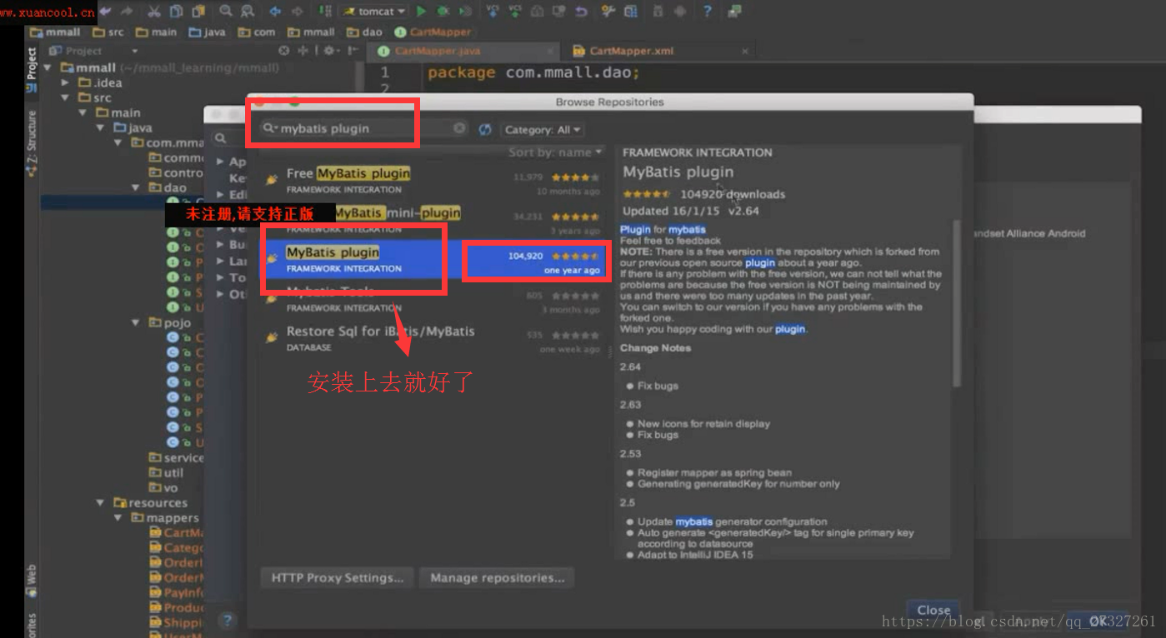The image size is (1166, 638).
Task: Select the service package in tree
Action: pos(175,457)
